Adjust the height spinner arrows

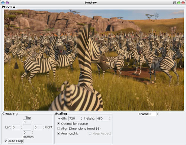coord(110,119)
